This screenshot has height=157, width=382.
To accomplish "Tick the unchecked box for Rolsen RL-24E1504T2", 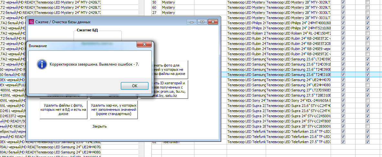I will point(367,33).
